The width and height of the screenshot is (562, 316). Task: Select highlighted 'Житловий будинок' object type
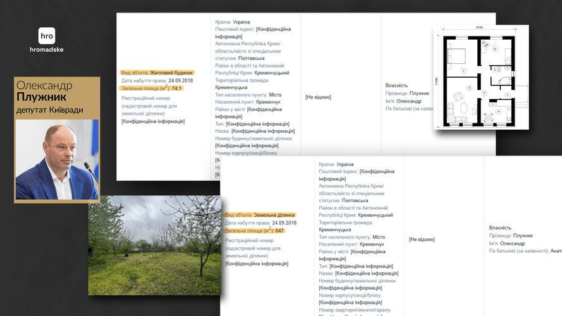point(157,73)
